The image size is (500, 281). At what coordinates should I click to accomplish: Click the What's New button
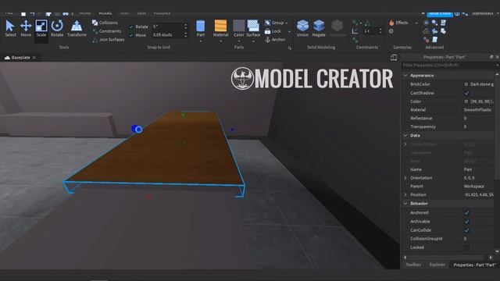click(x=439, y=13)
